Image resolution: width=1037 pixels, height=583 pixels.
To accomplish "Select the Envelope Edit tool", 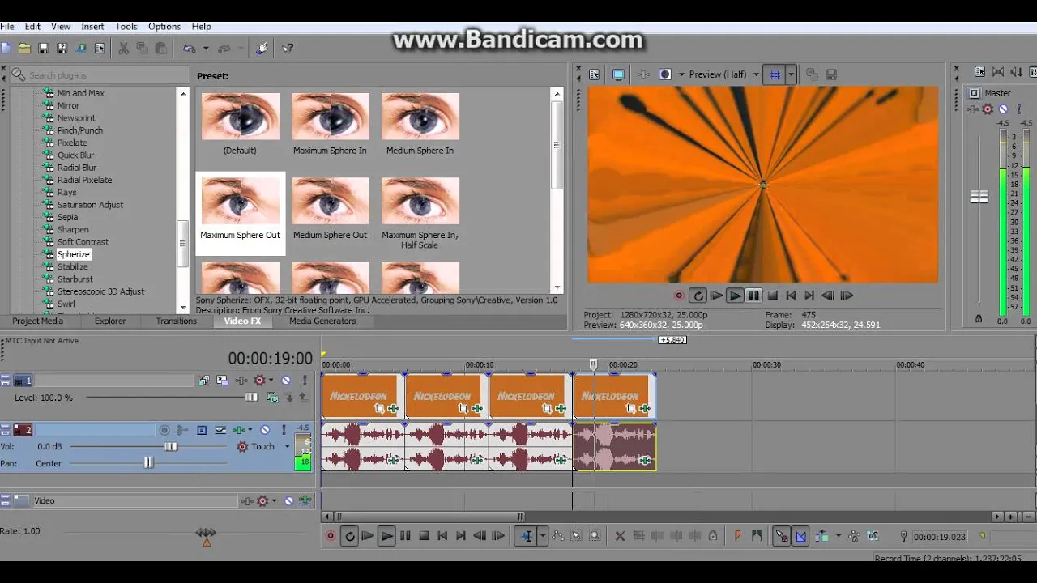I will 557,535.
